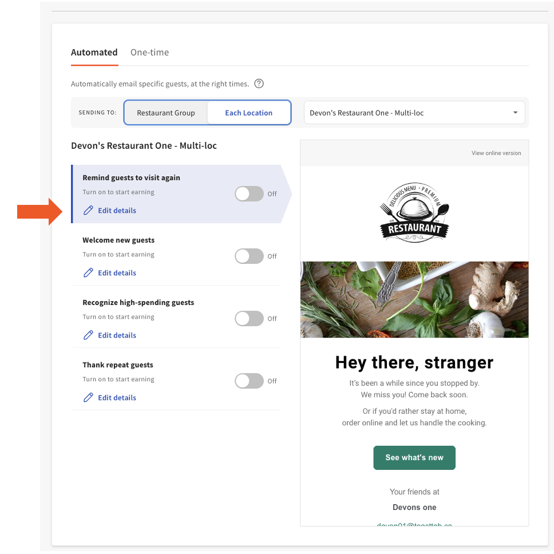The image size is (554, 554).
Task: Select Restaurant Group sending option
Action: coord(166,113)
